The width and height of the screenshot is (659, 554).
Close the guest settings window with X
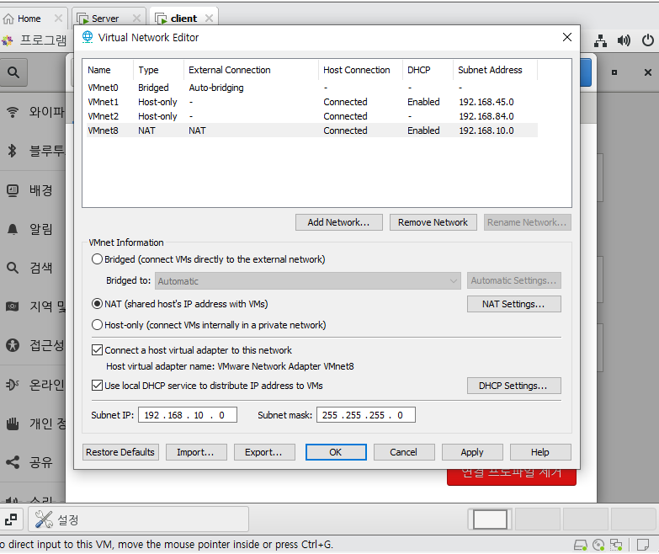tap(648, 72)
